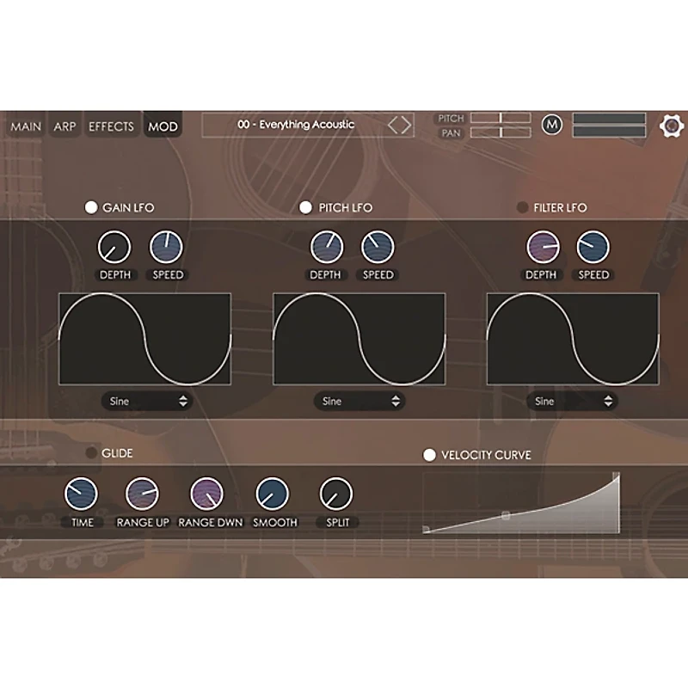This screenshot has height=688, width=688.
Task: Click the Glide Time knob
Action: (81, 494)
